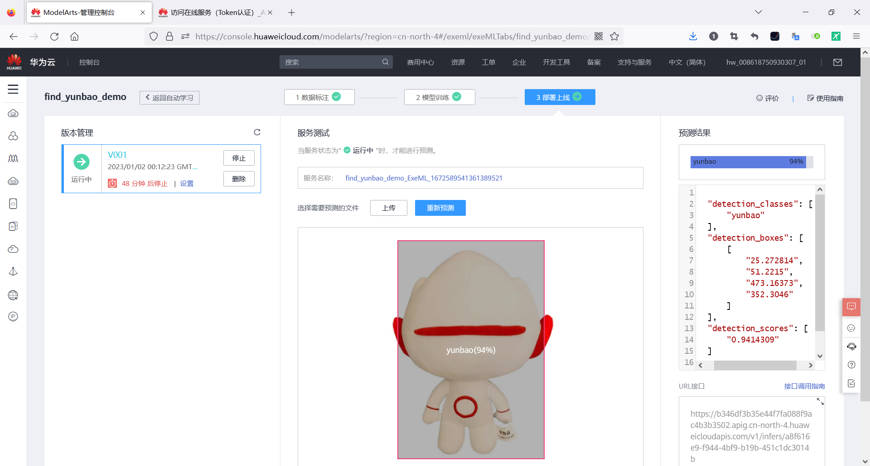Viewport: 870px width, 466px height.
Task: Open the survey edit icon at bottom right
Action: pyautogui.click(x=851, y=383)
